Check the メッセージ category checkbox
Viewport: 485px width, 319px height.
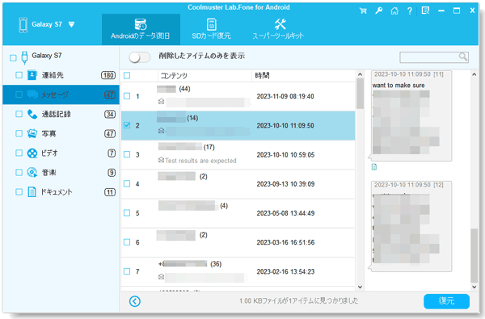[19, 94]
